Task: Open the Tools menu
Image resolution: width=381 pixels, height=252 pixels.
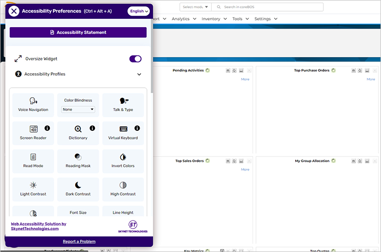Action: (x=240, y=19)
